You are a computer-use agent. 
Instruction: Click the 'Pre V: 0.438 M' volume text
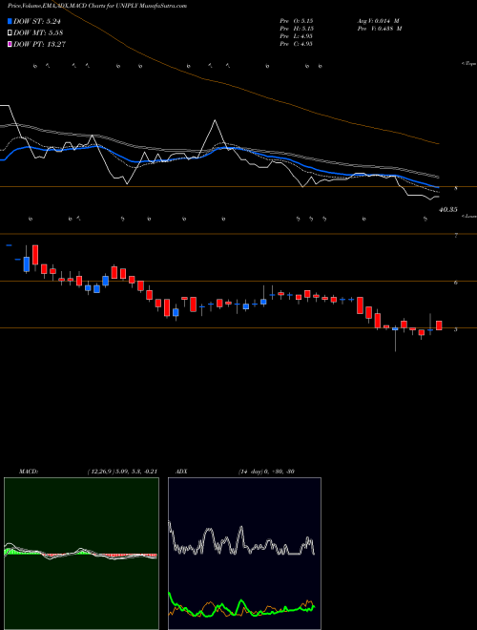[x=380, y=29]
